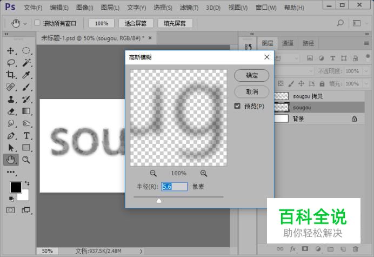Select the Rectangle shape tool
The image size is (374, 257).
pyautogui.click(x=26, y=148)
